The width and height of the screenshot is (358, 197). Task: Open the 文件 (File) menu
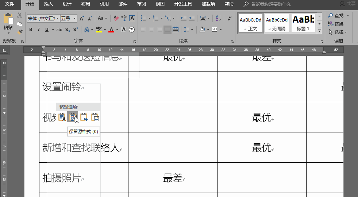point(9,4)
